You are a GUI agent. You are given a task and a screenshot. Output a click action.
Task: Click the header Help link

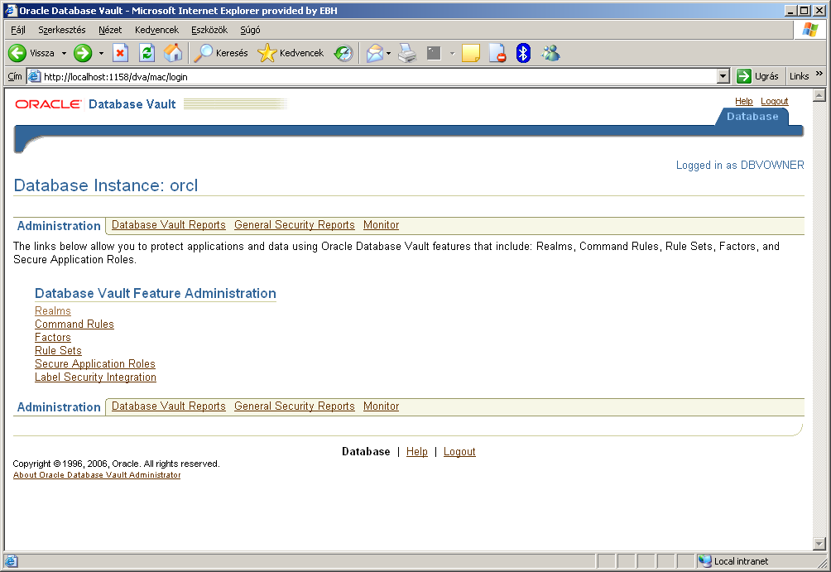[743, 101]
